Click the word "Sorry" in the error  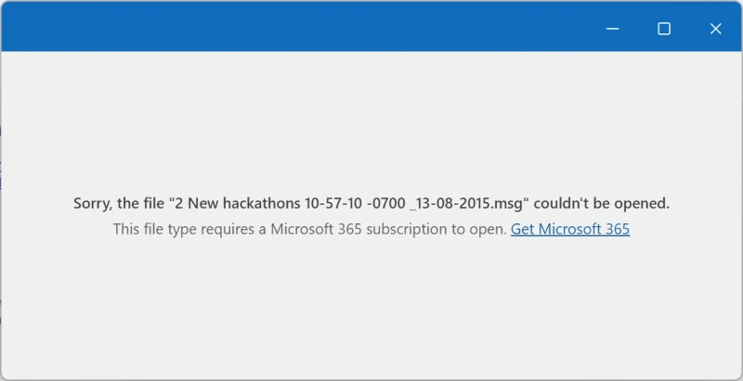click(93, 204)
